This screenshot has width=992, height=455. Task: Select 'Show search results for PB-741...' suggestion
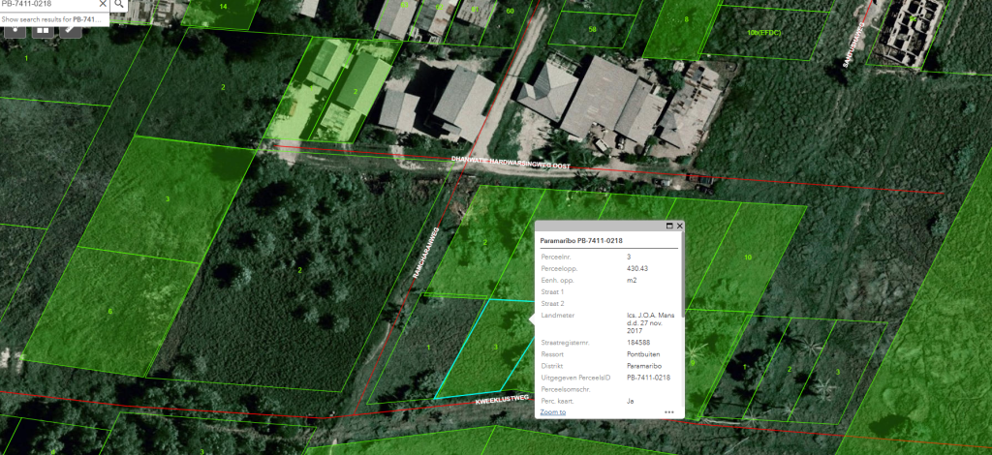coord(53,19)
